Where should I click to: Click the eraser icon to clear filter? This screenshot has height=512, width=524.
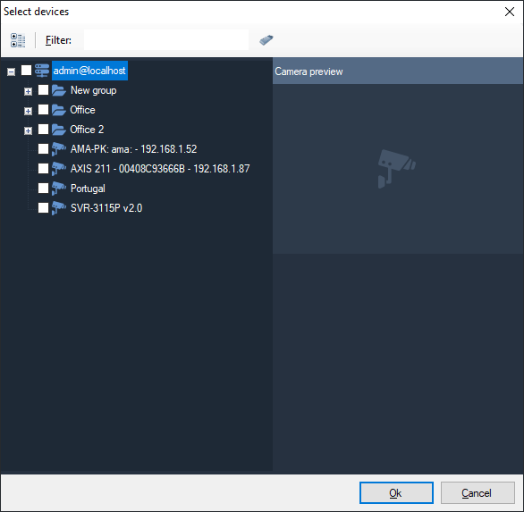(266, 40)
